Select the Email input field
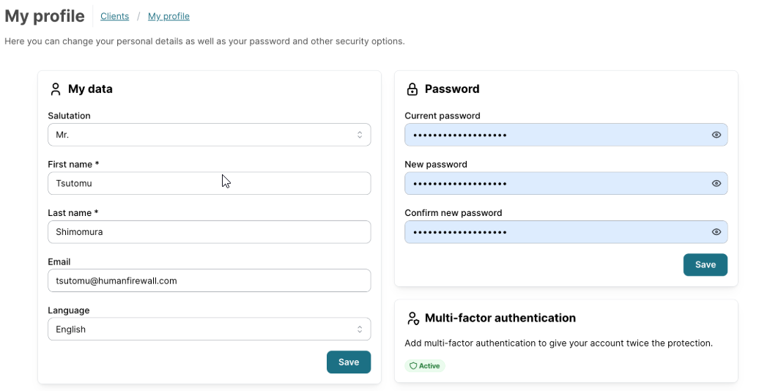 [x=209, y=280]
